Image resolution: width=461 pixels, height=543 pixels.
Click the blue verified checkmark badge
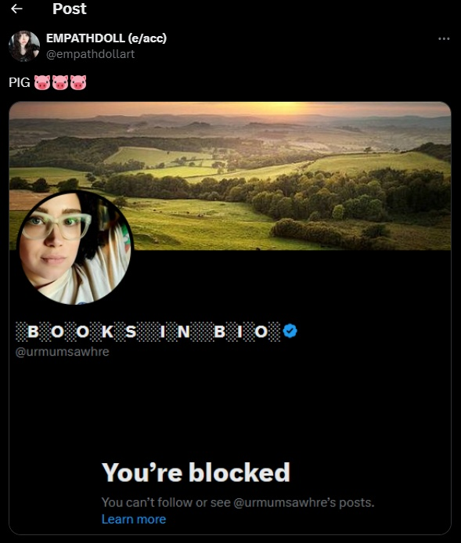point(290,331)
